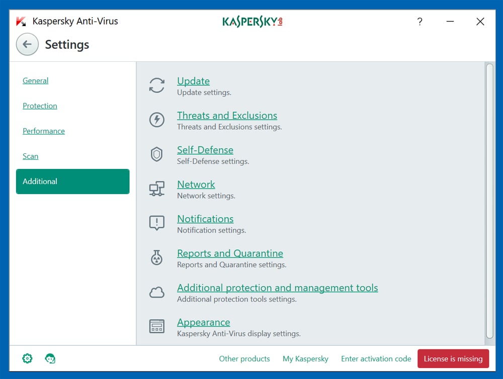The height and width of the screenshot is (379, 503).
Task: Click 'Reports and Quarantine settings.' description
Action: (231, 264)
